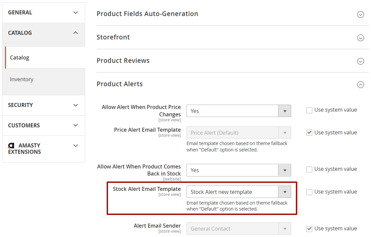This screenshot has width=371, height=237.
Task: Check Use system value for back in stock alert
Action: coord(309,169)
